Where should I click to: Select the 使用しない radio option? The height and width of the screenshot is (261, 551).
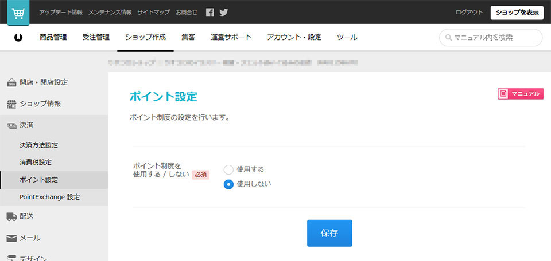228,184
